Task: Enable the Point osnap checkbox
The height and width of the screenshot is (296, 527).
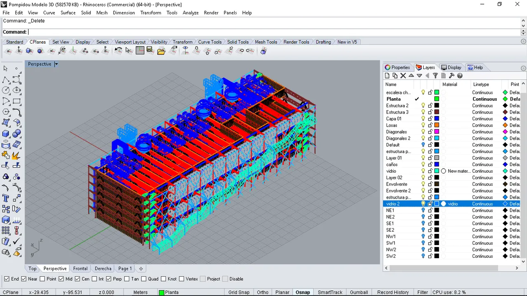Action: pyautogui.click(x=42, y=279)
